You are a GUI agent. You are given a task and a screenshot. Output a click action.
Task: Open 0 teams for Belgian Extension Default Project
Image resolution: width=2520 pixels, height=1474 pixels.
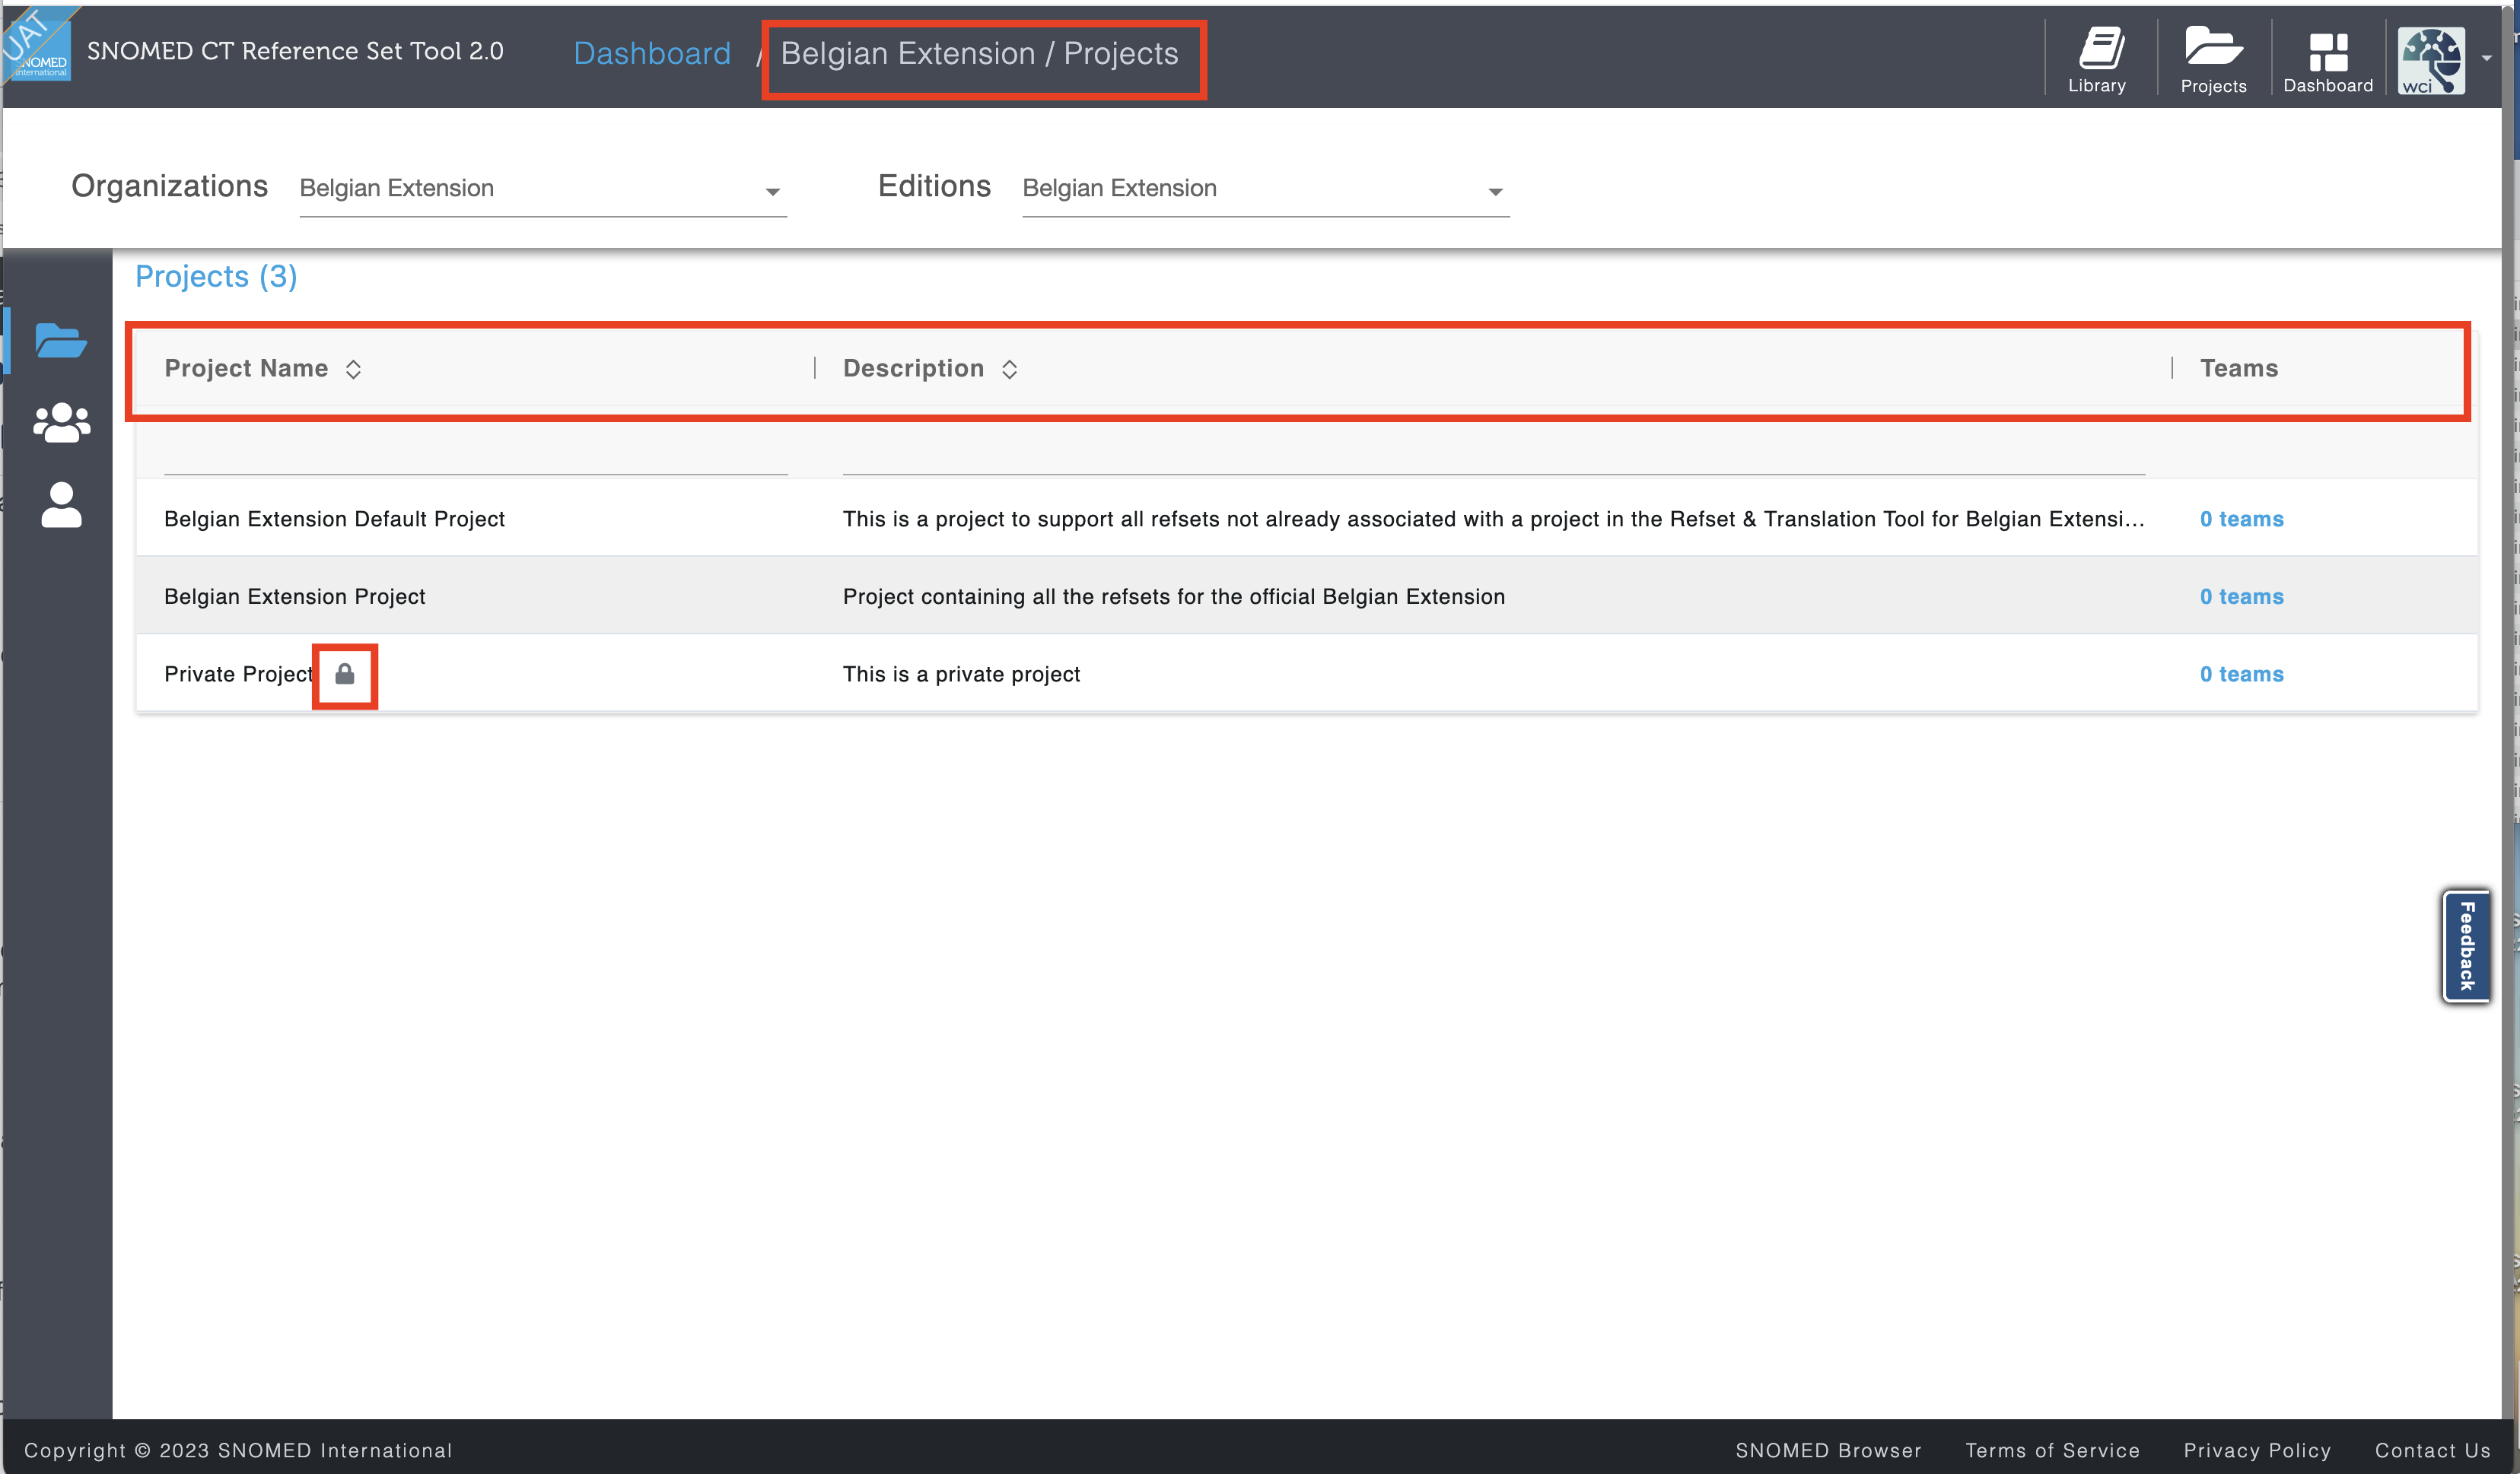(x=2241, y=519)
